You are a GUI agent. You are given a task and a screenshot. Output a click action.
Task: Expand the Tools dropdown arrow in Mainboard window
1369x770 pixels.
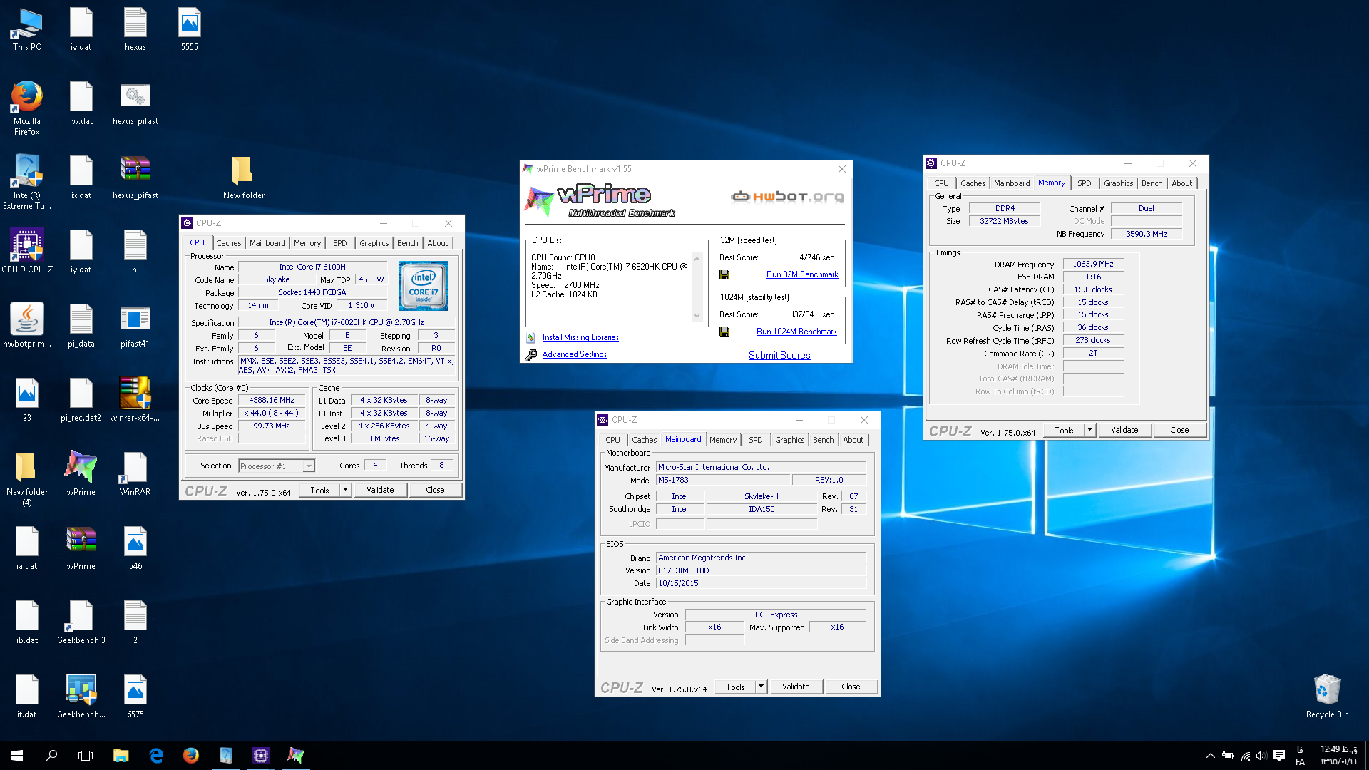761,687
